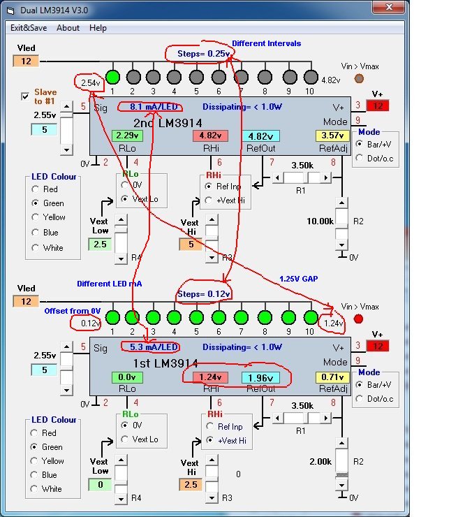This screenshot has height=517, width=472.
Task: Click left arrow of 2nd LM3914 R1 slider
Action: click(277, 177)
